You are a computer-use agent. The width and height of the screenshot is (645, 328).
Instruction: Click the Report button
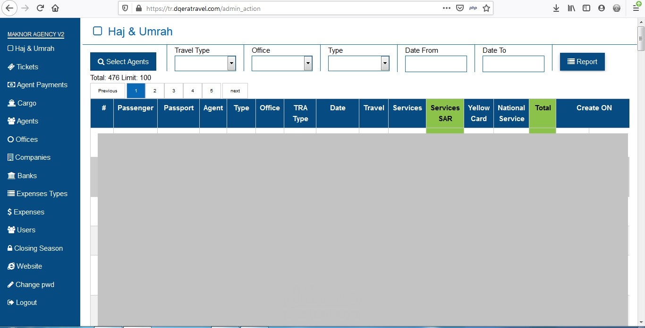pyautogui.click(x=582, y=62)
